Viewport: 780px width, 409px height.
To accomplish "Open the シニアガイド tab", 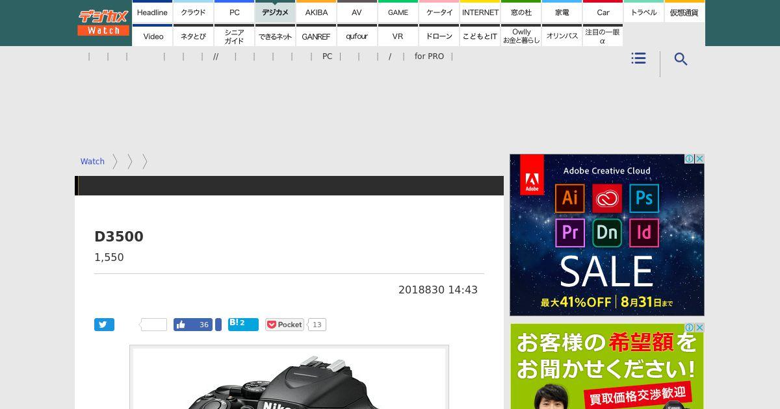I will (235, 36).
